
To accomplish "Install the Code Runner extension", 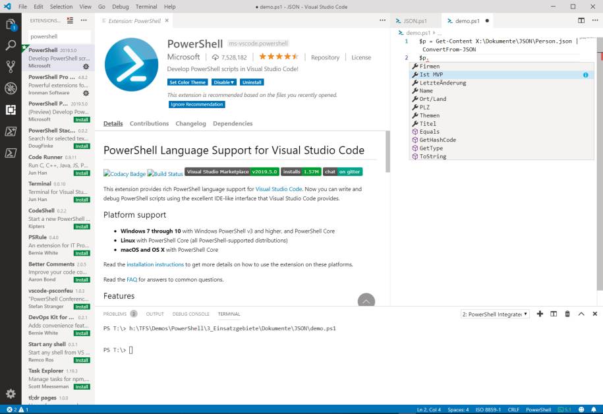I will (82, 173).
